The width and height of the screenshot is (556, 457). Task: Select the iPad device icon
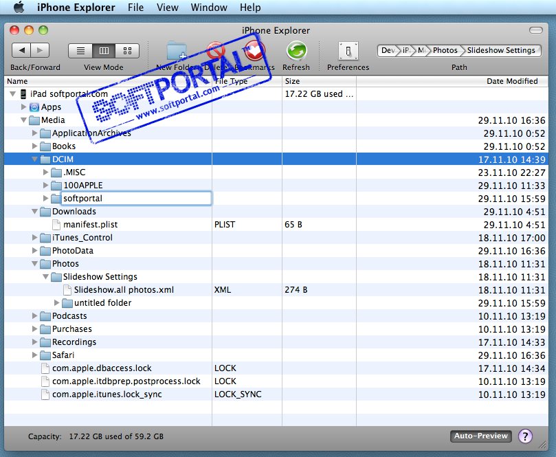coord(23,94)
